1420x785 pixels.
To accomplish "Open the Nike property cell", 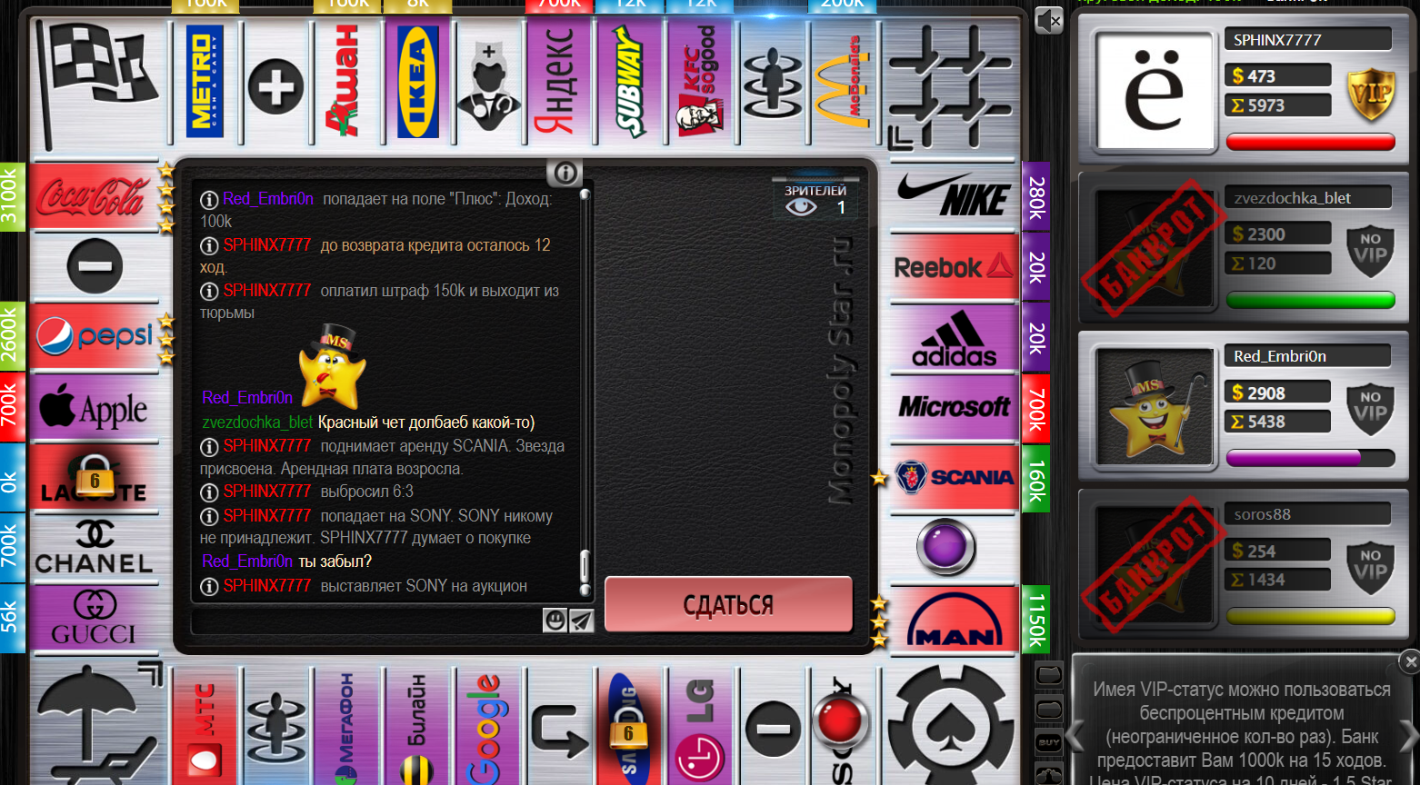I will [953, 195].
